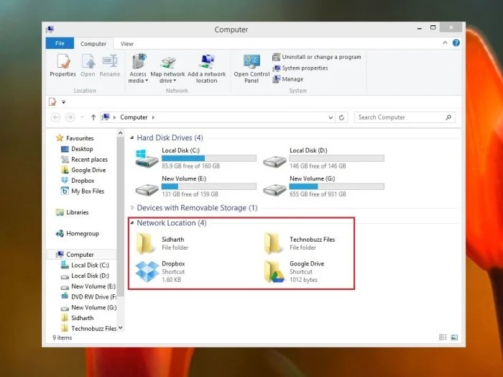The height and width of the screenshot is (377, 503).
Task: Click Favourites in the navigation pane
Action: [75, 138]
